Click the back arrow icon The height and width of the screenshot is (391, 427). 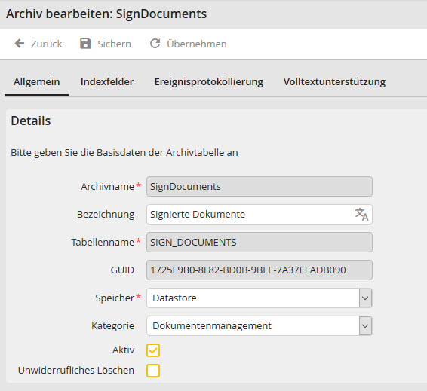coord(20,44)
